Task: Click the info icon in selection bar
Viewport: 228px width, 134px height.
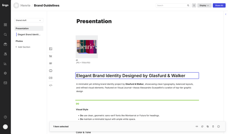Action: (219, 127)
